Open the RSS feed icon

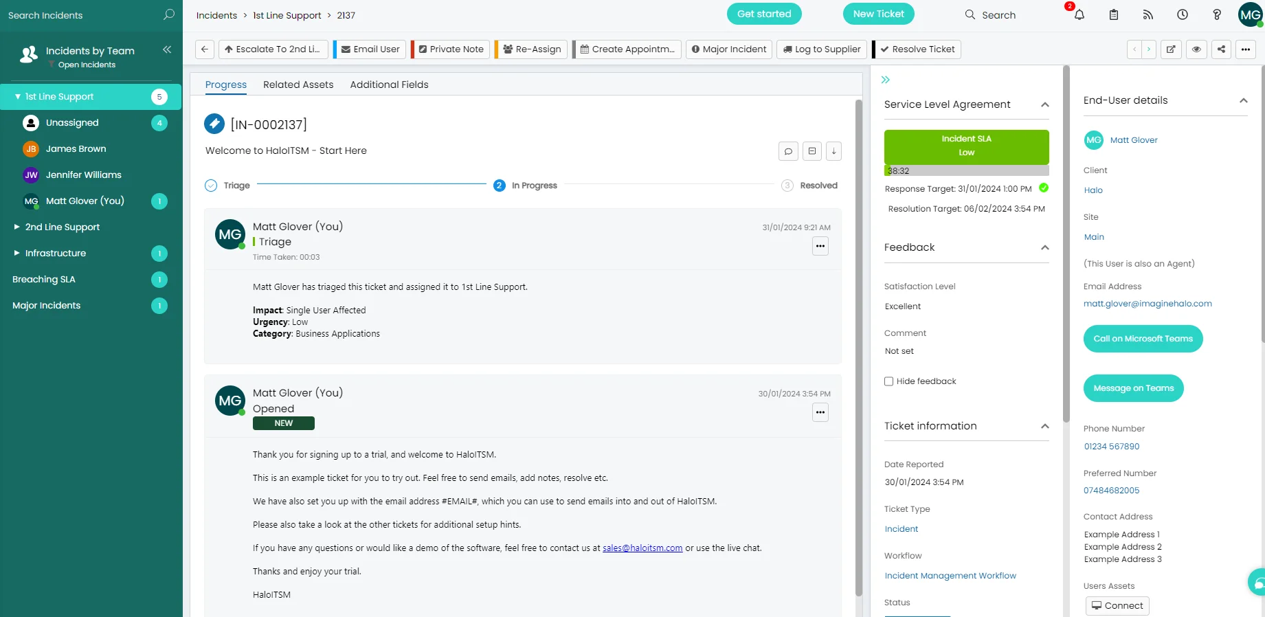(1148, 14)
